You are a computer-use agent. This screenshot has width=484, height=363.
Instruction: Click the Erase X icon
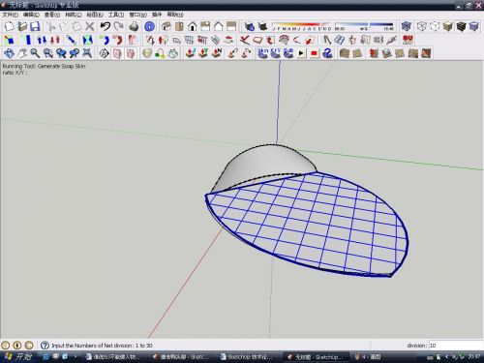coord(90,26)
